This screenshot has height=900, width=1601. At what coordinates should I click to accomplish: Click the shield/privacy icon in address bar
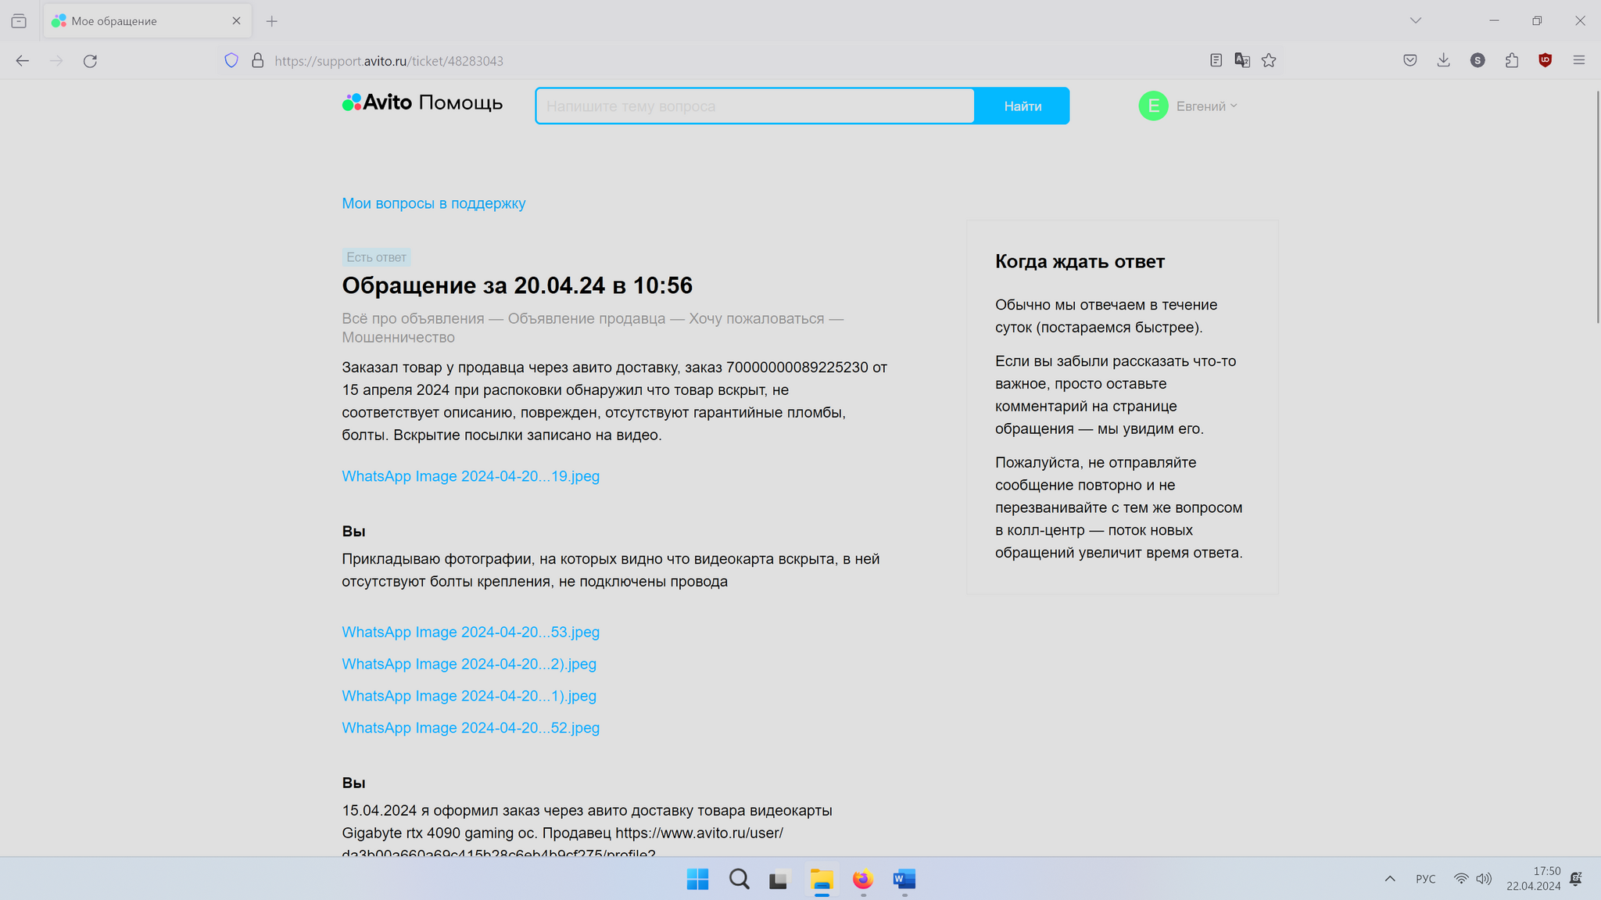coord(231,60)
